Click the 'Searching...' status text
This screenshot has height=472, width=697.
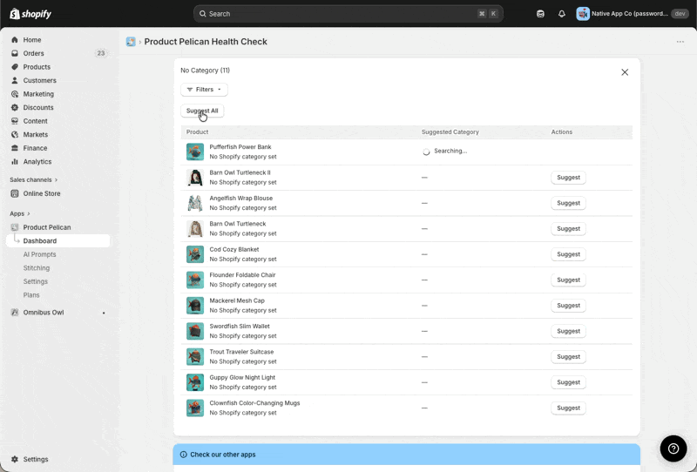click(450, 152)
